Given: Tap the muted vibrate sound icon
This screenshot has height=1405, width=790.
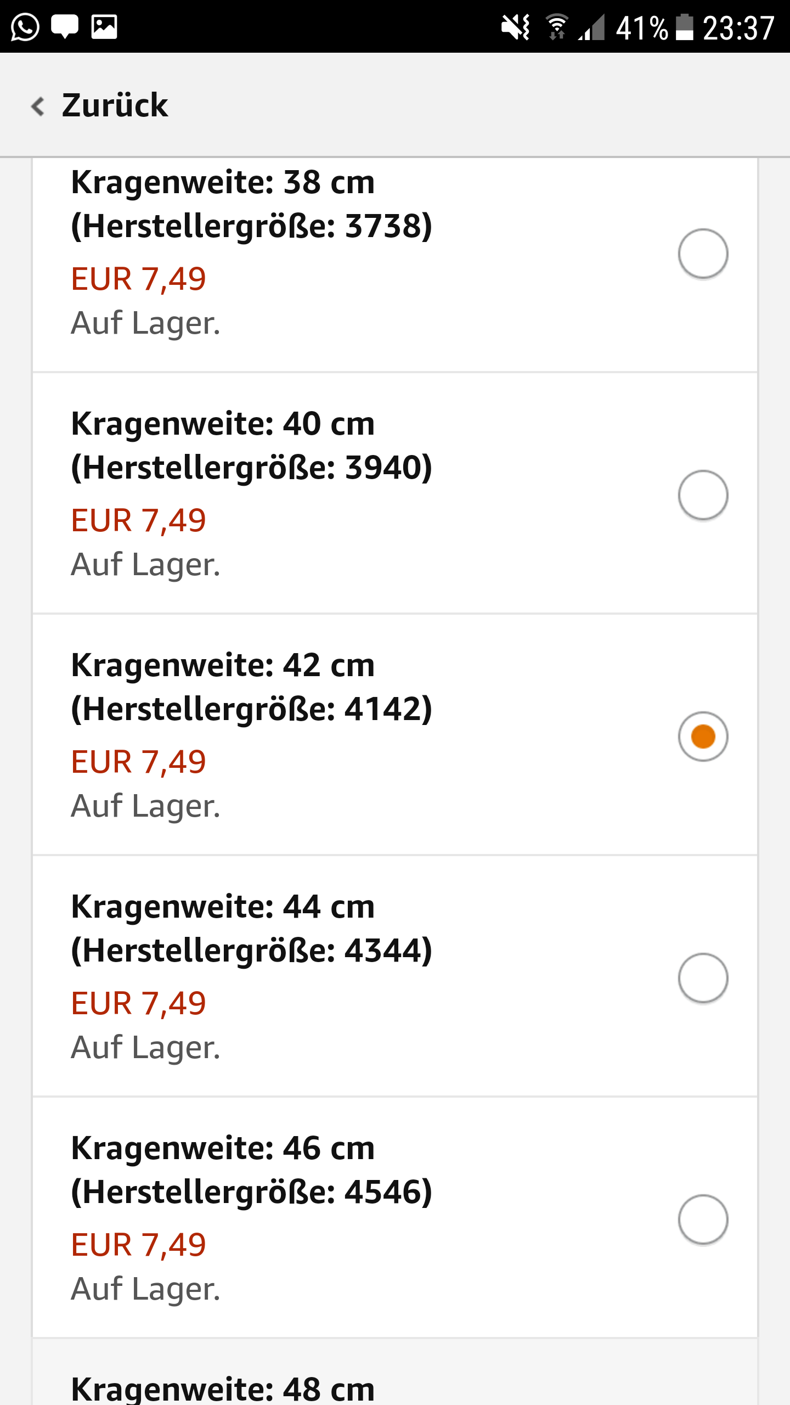Looking at the screenshot, I should 516,27.
